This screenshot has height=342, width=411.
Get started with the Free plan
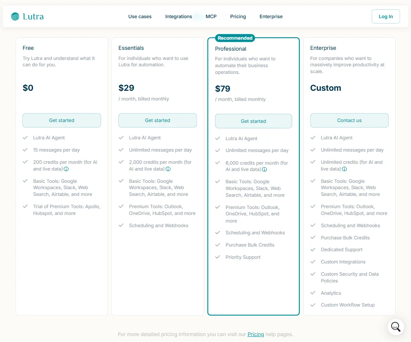(62, 120)
